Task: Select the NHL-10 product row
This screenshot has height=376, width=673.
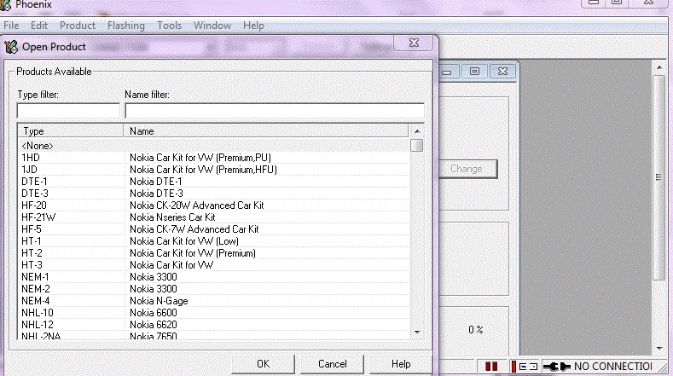Action: pos(214,313)
